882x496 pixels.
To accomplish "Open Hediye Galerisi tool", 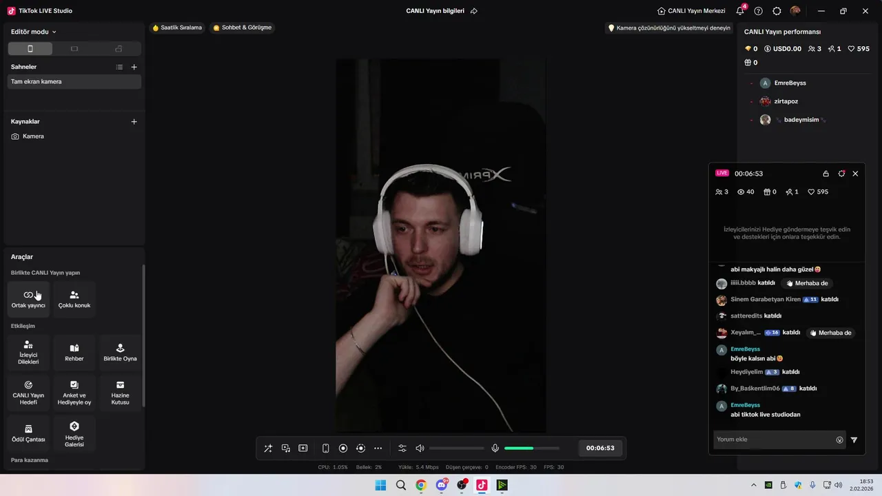I will (74, 433).
